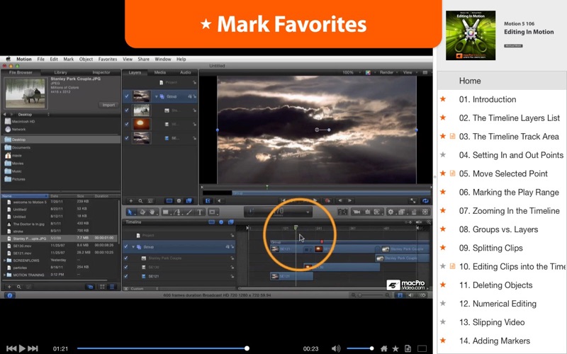The width and height of the screenshot is (567, 354).
Task: Skip to the previous lesson in the player bar
Action: click(11, 348)
